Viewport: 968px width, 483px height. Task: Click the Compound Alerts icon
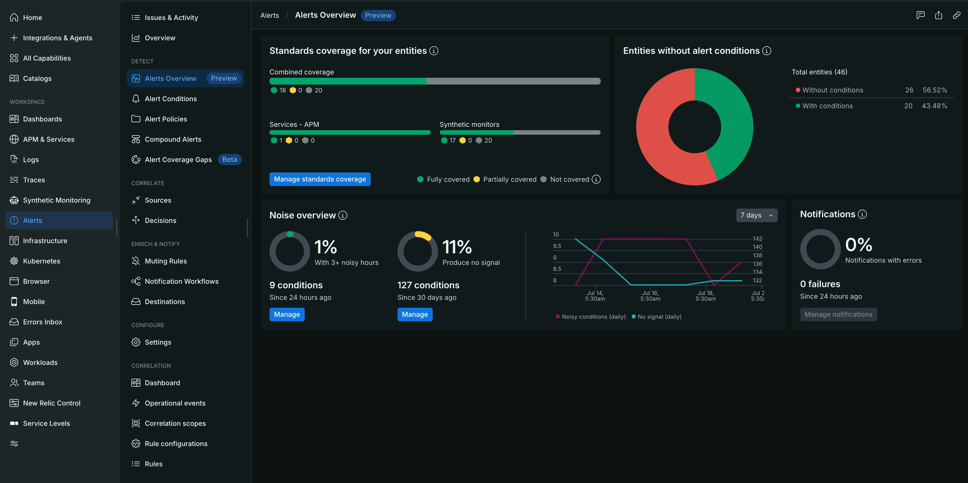[136, 139]
